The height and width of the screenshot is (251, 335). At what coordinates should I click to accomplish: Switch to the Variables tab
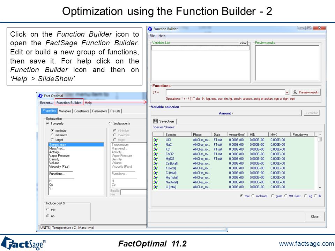(65, 111)
